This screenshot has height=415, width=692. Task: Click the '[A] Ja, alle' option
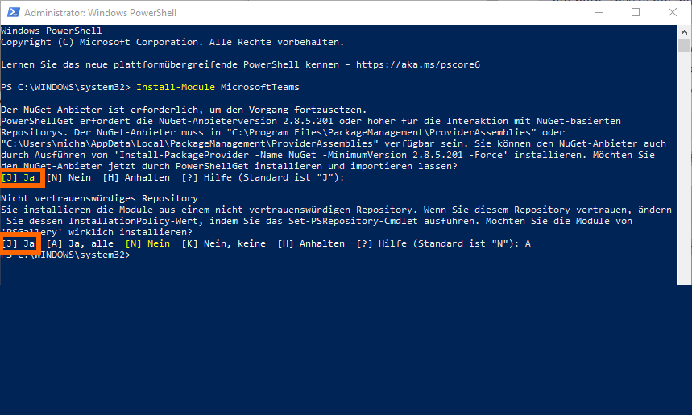click(x=80, y=243)
